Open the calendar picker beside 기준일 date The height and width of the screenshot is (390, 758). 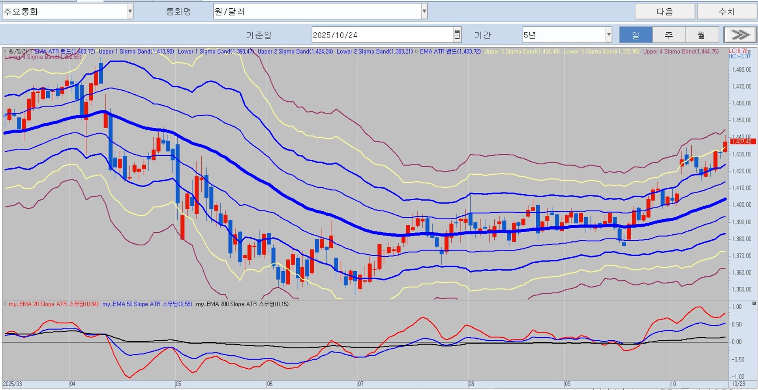(457, 35)
